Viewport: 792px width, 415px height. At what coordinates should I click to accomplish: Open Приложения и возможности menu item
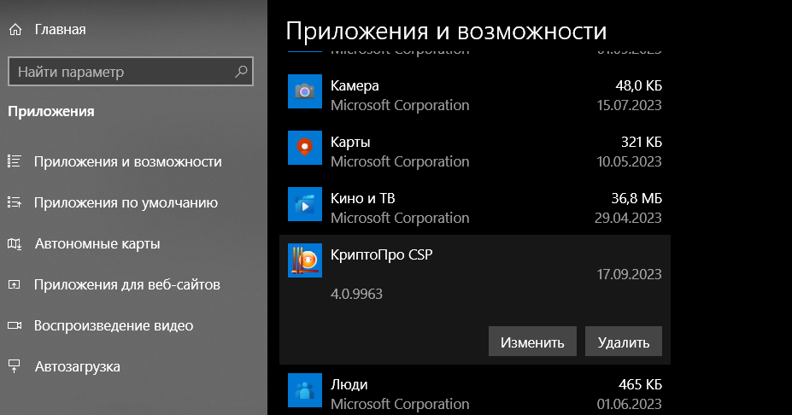(x=128, y=161)
